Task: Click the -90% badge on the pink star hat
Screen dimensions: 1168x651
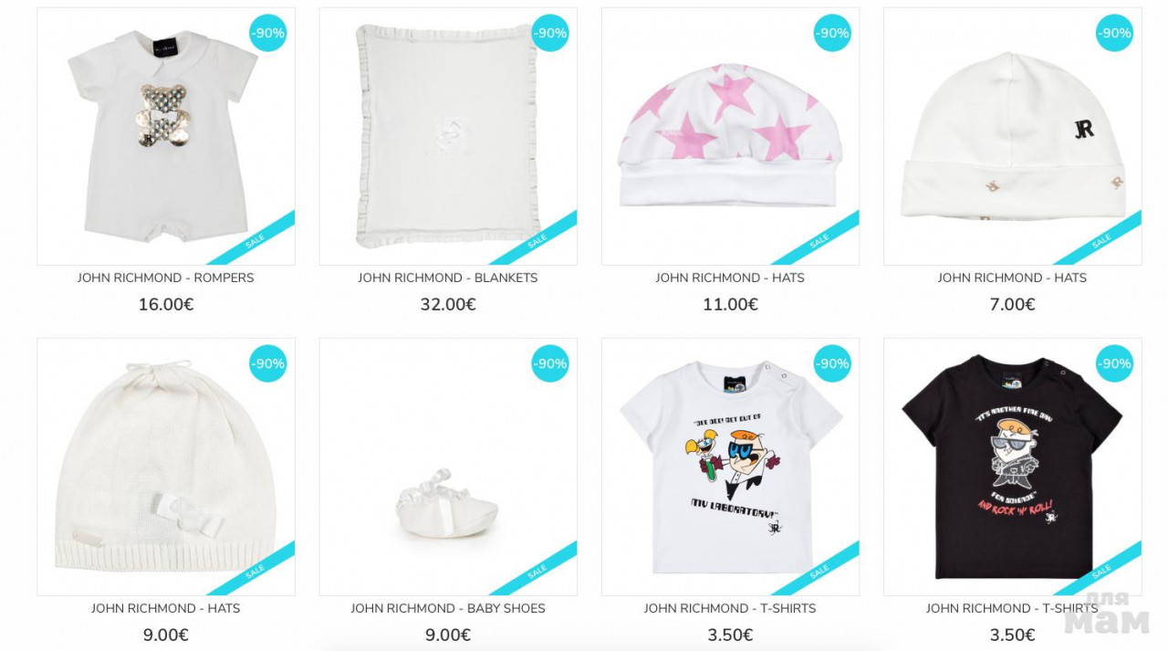Action: point(832,33)
